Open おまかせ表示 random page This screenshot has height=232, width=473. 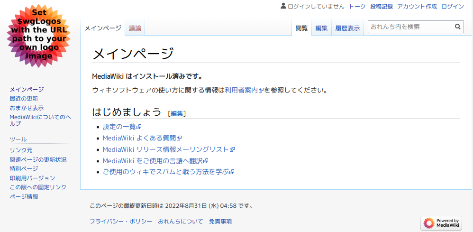click(x=27, y=108)
